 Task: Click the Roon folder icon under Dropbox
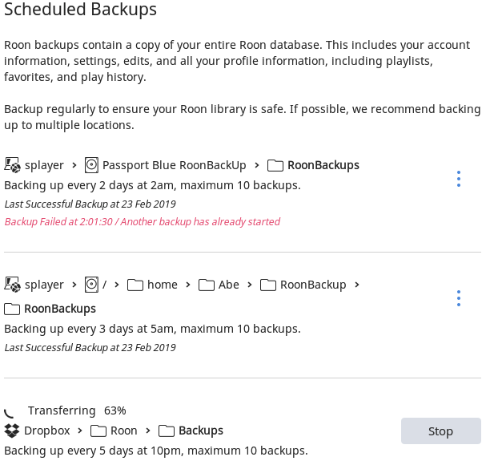[x=98, y=431]
